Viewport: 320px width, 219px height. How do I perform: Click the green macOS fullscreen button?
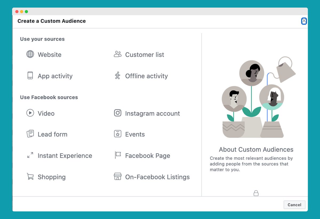click(26, 12)
